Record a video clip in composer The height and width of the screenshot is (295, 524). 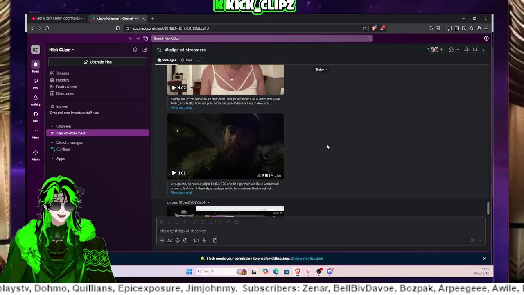coord(196,241)
